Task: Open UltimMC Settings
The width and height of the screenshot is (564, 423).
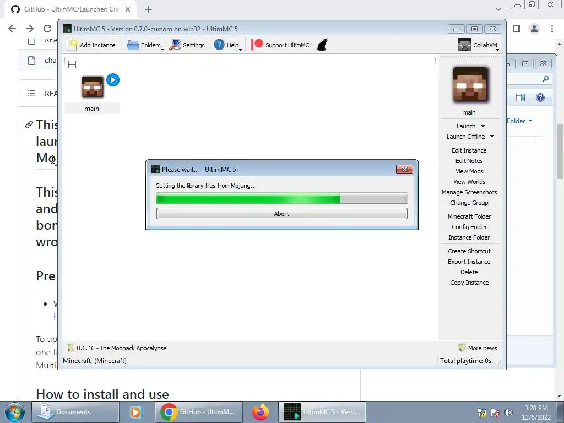Action: tap(187, 45)
